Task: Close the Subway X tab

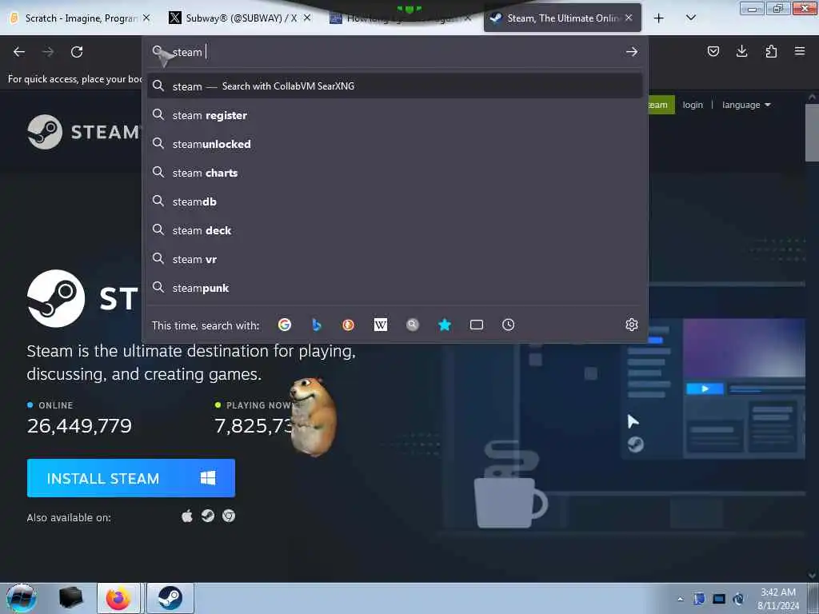Action: [x=307, y=18]
